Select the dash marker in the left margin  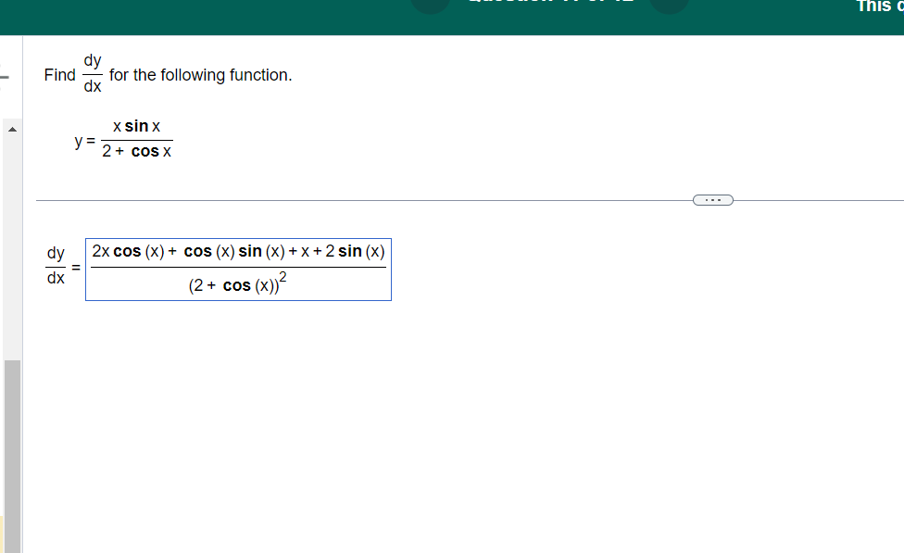coord(4,78)
